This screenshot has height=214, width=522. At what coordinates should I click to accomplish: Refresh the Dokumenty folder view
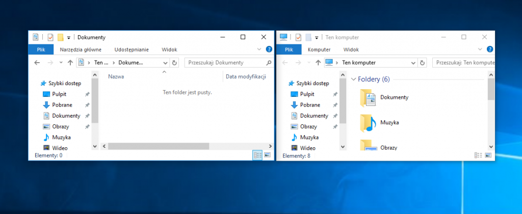pyautogui.click(x=174, y=63)
